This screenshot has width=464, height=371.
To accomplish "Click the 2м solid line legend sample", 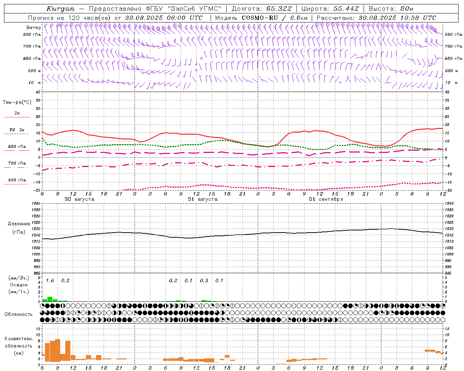I will coord(17,117).
